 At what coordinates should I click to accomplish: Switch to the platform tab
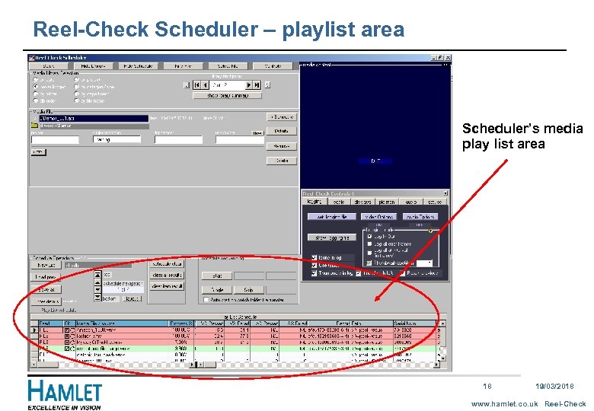(x=386, y=202)
